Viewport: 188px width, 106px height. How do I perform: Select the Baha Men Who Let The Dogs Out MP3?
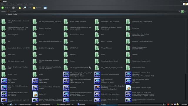(x=97, y=88)
